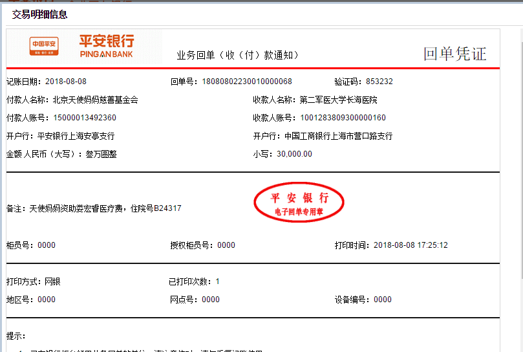Click payer bank 平安银行上海安亭支行
This screenshot has width=523, height=352.
pyautogui.click(x=76, y=136)
